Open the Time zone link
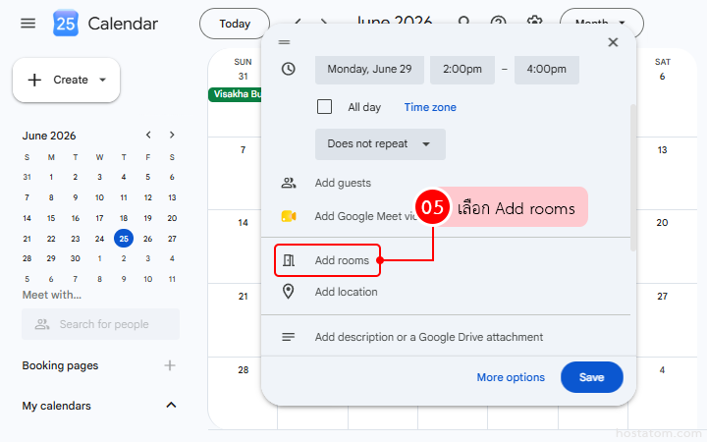Image resolution: width=707 pixels, height=442 pixels. [x=430, y=107]
